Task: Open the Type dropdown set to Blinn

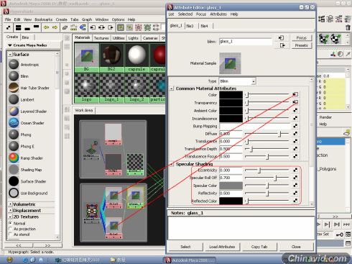Action: pyautogui.click(x=237, y=81)
